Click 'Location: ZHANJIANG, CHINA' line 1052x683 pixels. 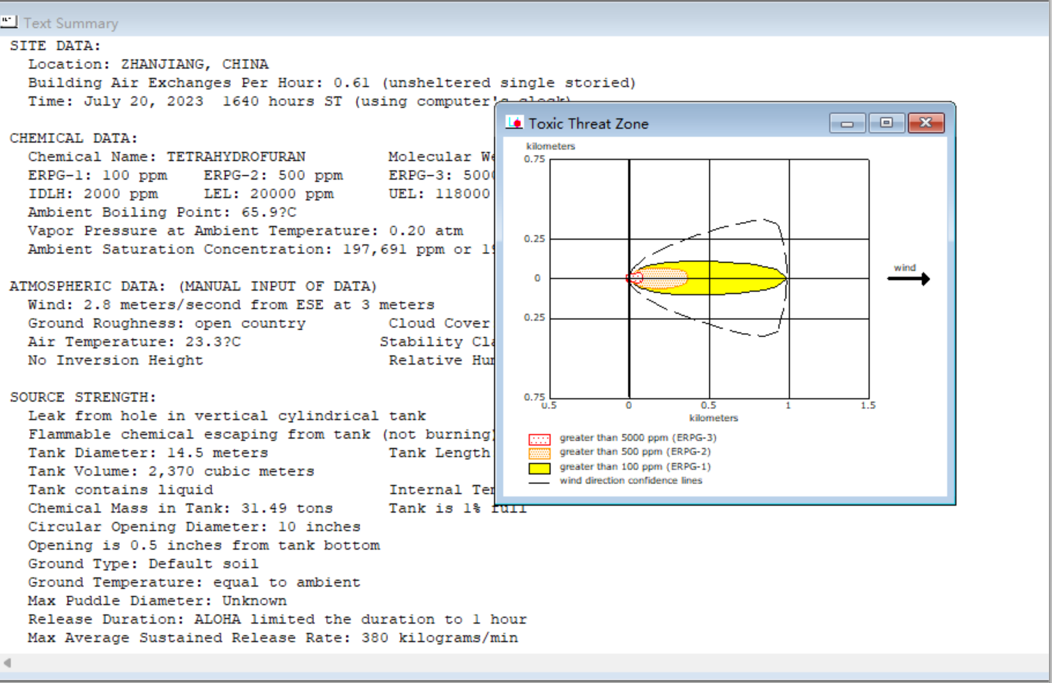click(149, 65)
